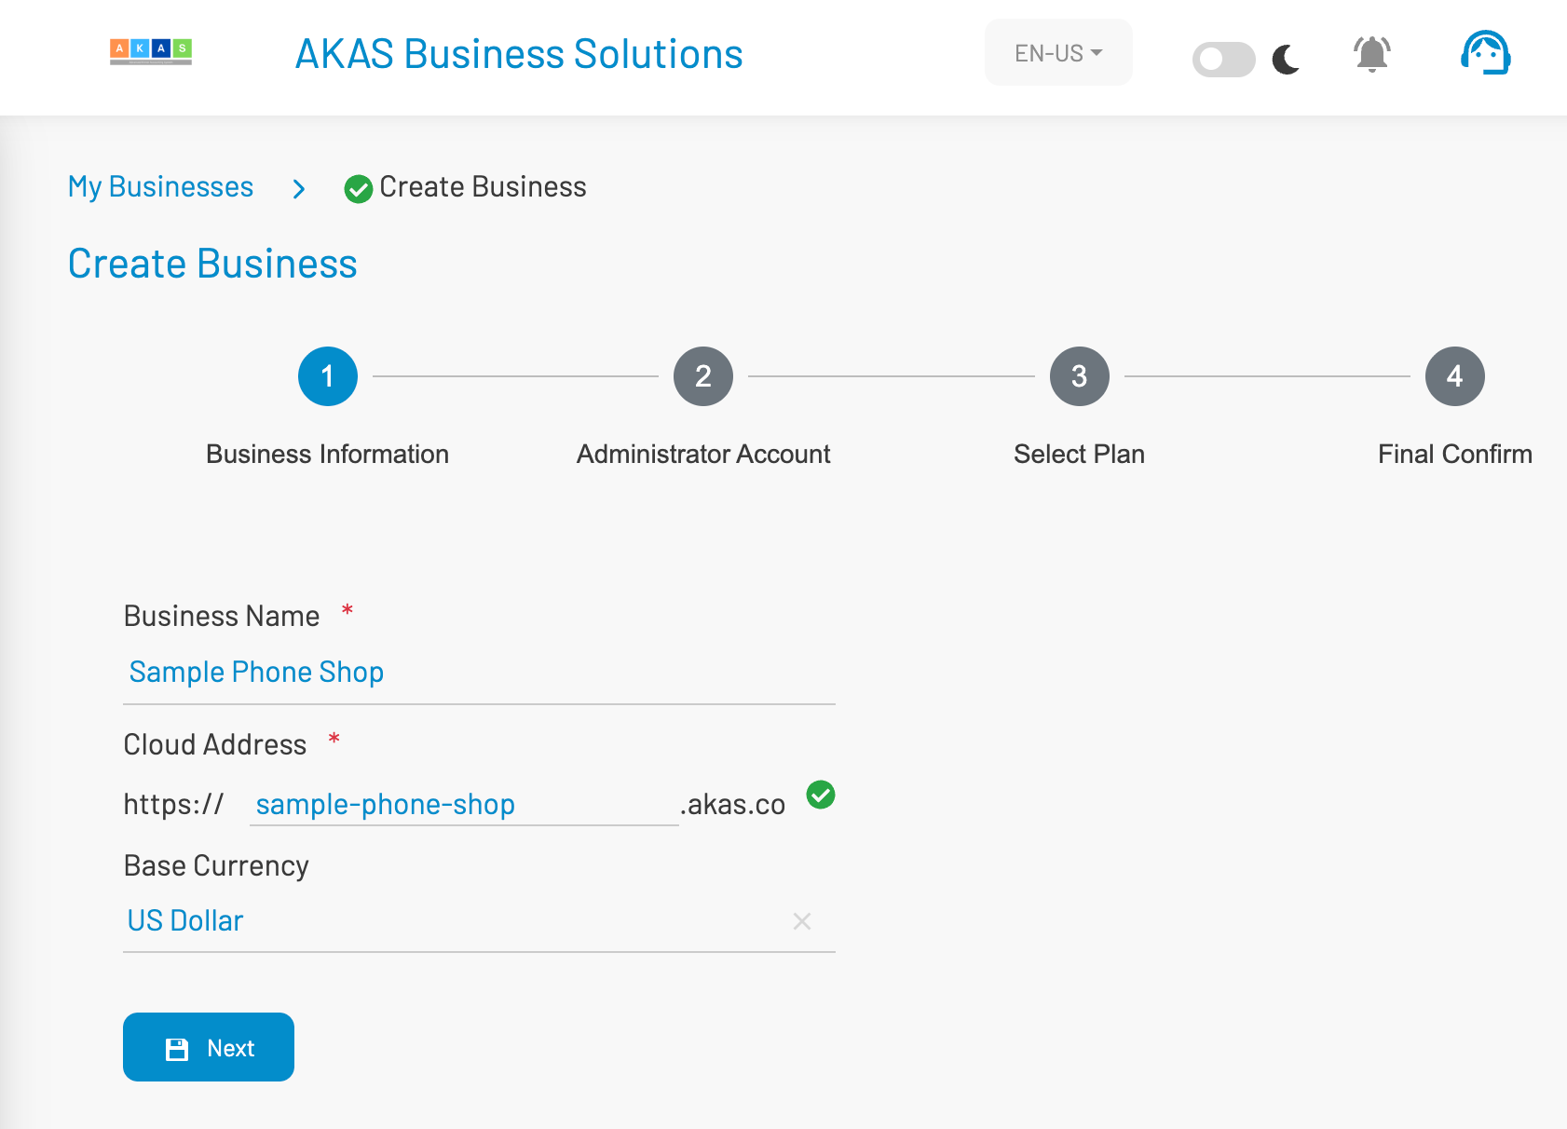This screenshot has height=1129, width=1567.
Task: Click the cloud address valid checkmark
Action: coord(821,795)
